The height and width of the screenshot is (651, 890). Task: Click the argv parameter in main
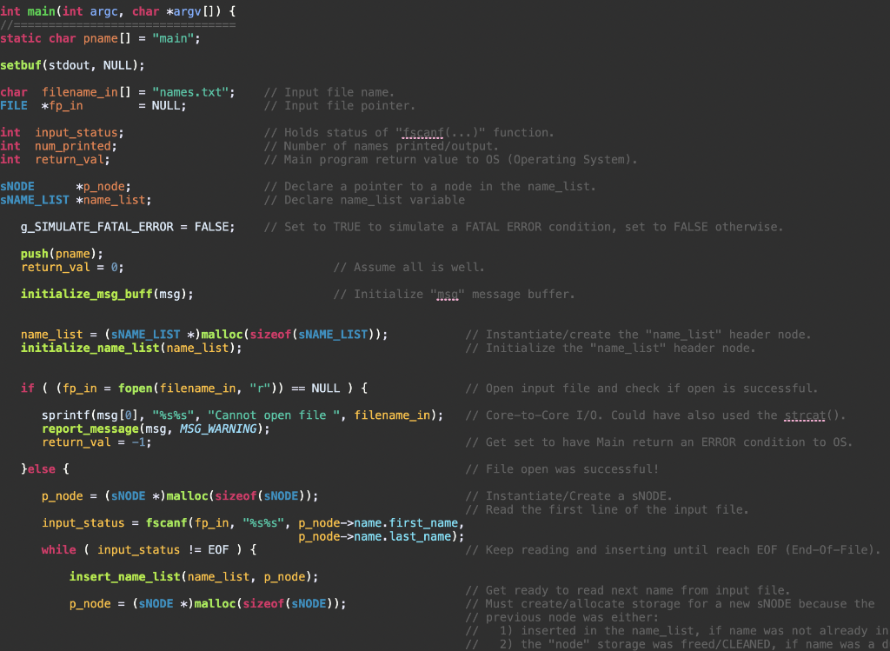(188, 11)
